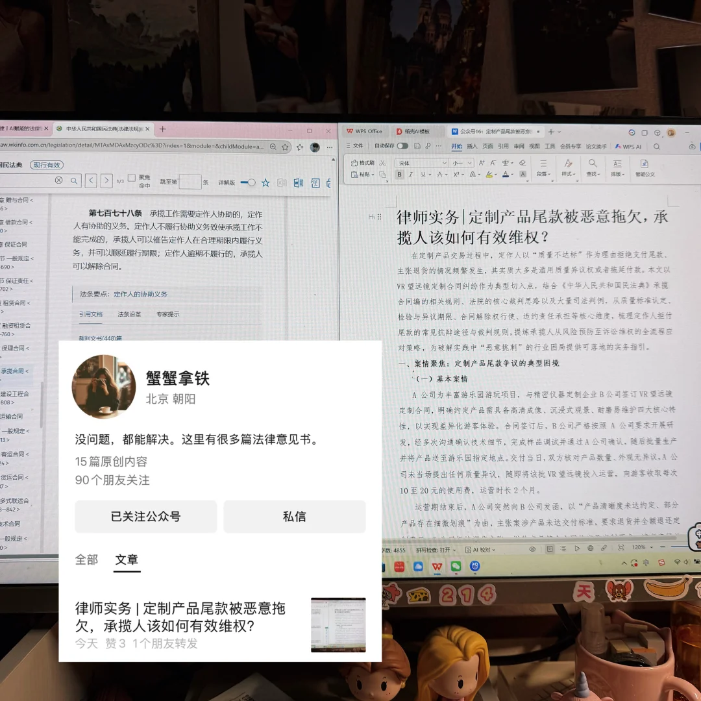The height and width of the screenshot is (701, 701).
Task: Click the 蟹蟹拿铁 profile avatar
Action: click(x=104, y=387)
